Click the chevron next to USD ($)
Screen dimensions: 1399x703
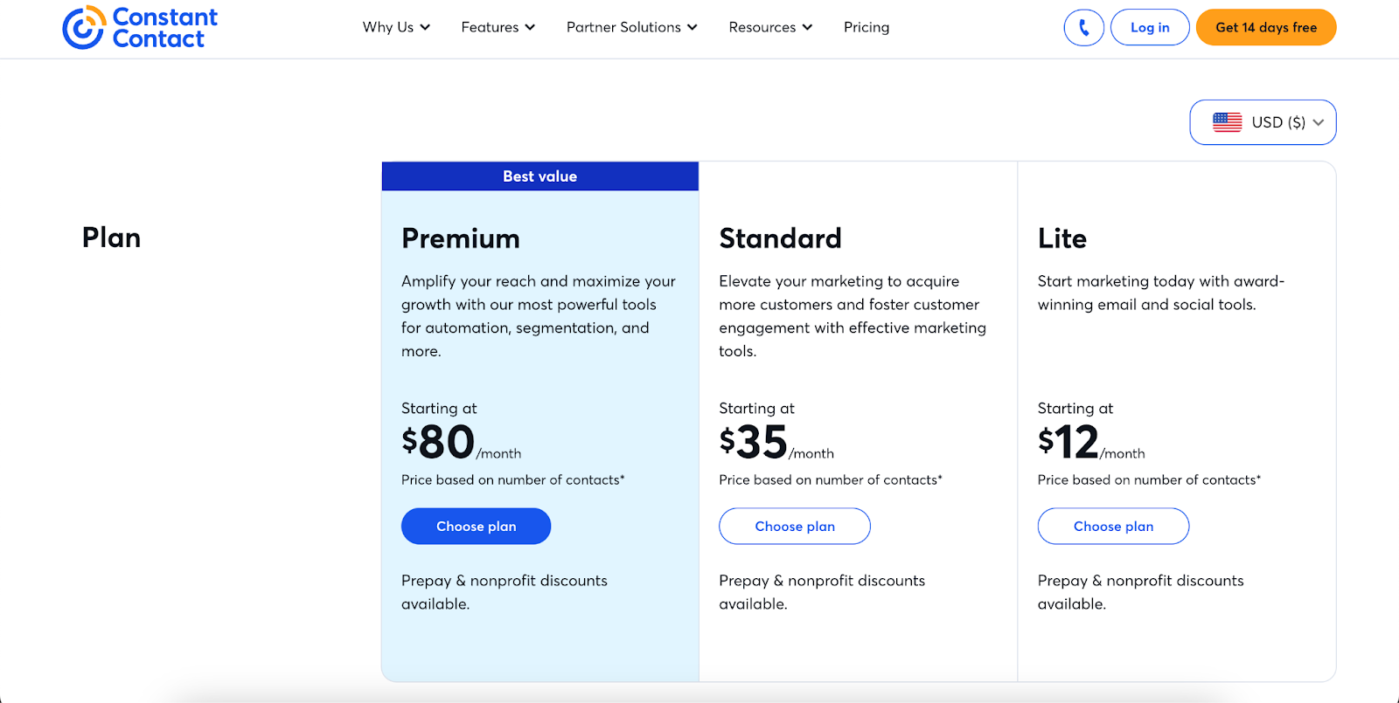point(1319,122)
